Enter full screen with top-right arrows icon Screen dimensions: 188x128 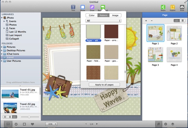click(186, 2)
